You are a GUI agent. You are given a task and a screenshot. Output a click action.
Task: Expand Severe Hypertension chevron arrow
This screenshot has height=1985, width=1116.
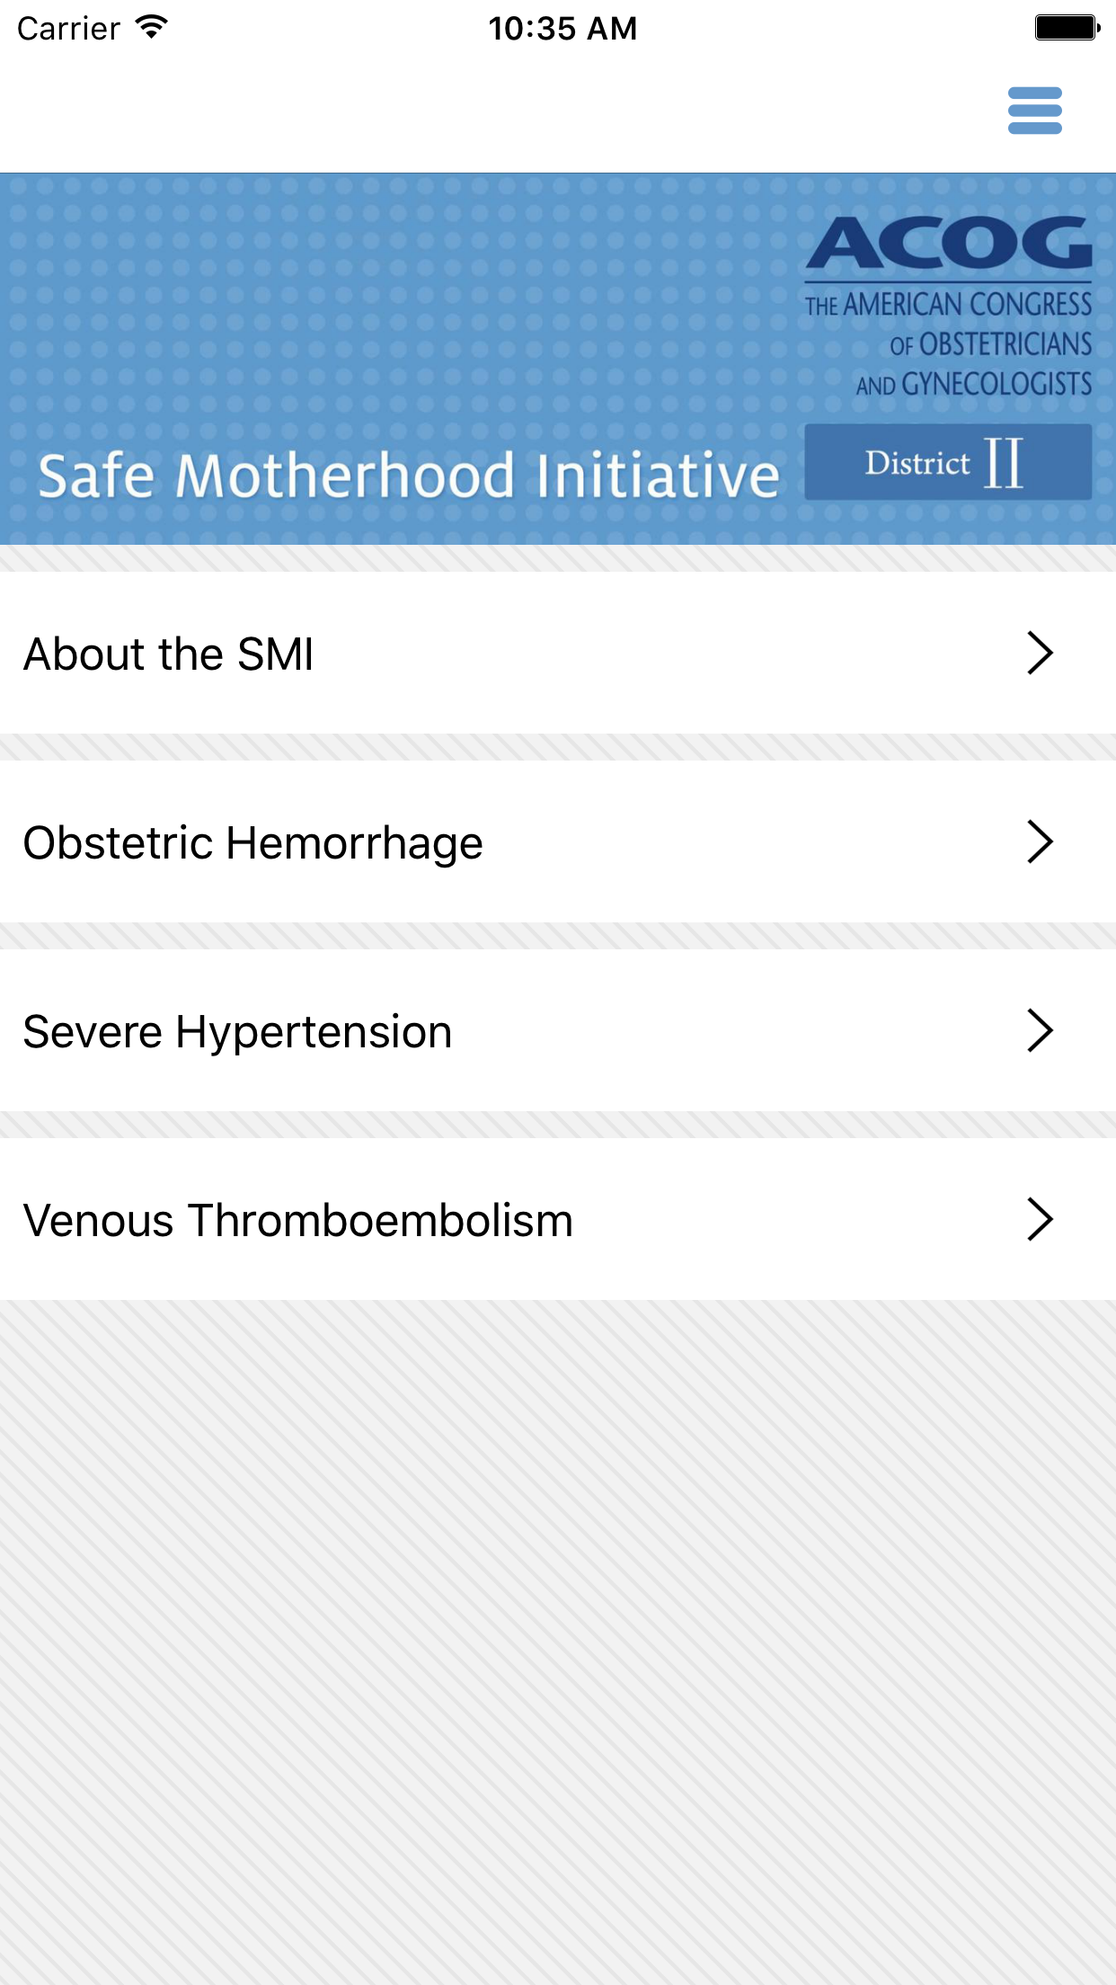tap(1039, 1031)
